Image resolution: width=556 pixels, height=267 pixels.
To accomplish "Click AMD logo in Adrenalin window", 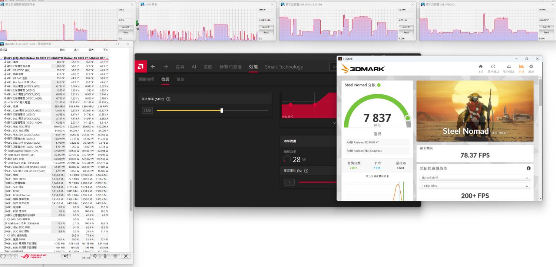I will tap(141, 67).
